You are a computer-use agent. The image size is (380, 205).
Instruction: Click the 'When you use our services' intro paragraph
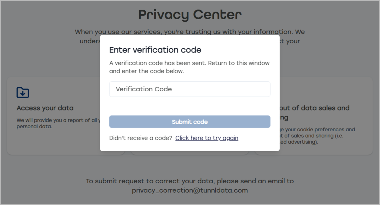click(x=190, y=32)
